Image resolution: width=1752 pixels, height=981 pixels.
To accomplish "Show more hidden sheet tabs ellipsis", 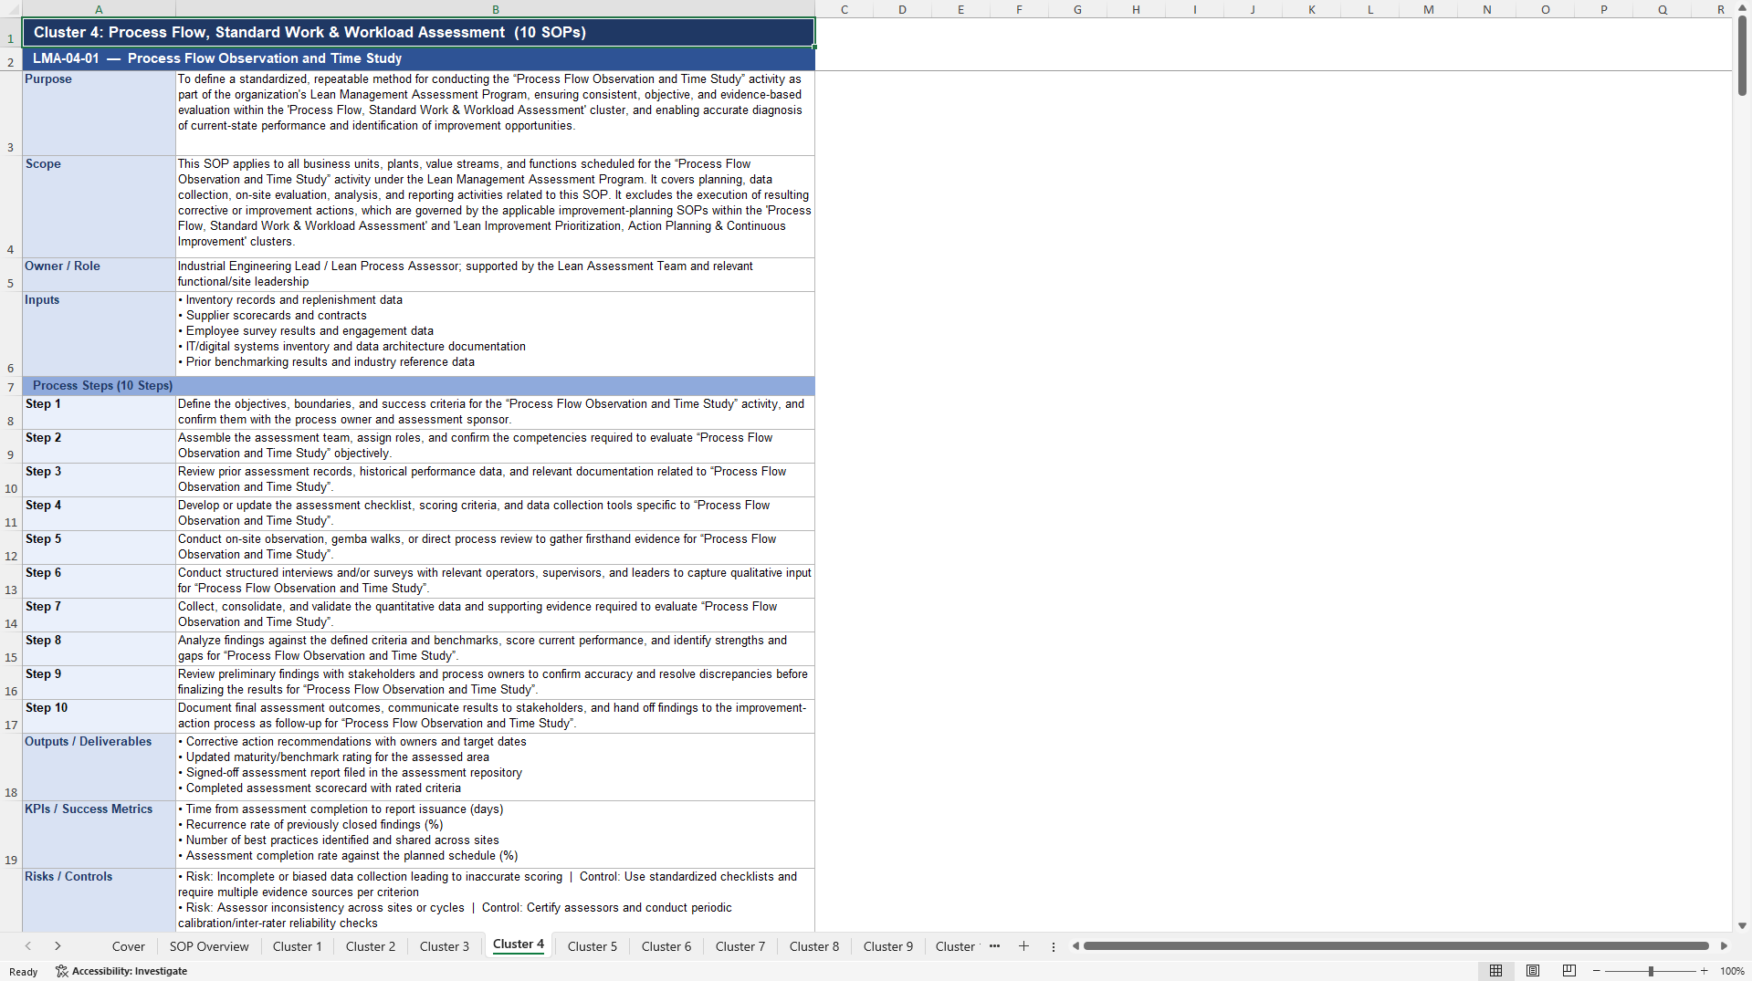I will point(994,946).
